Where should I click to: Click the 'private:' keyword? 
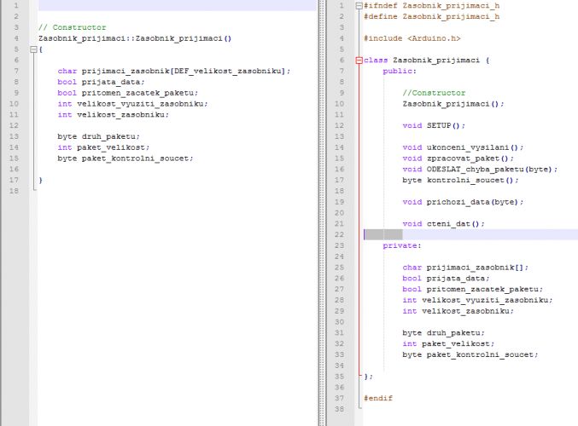pyautogui.click(x=402, y=245)
